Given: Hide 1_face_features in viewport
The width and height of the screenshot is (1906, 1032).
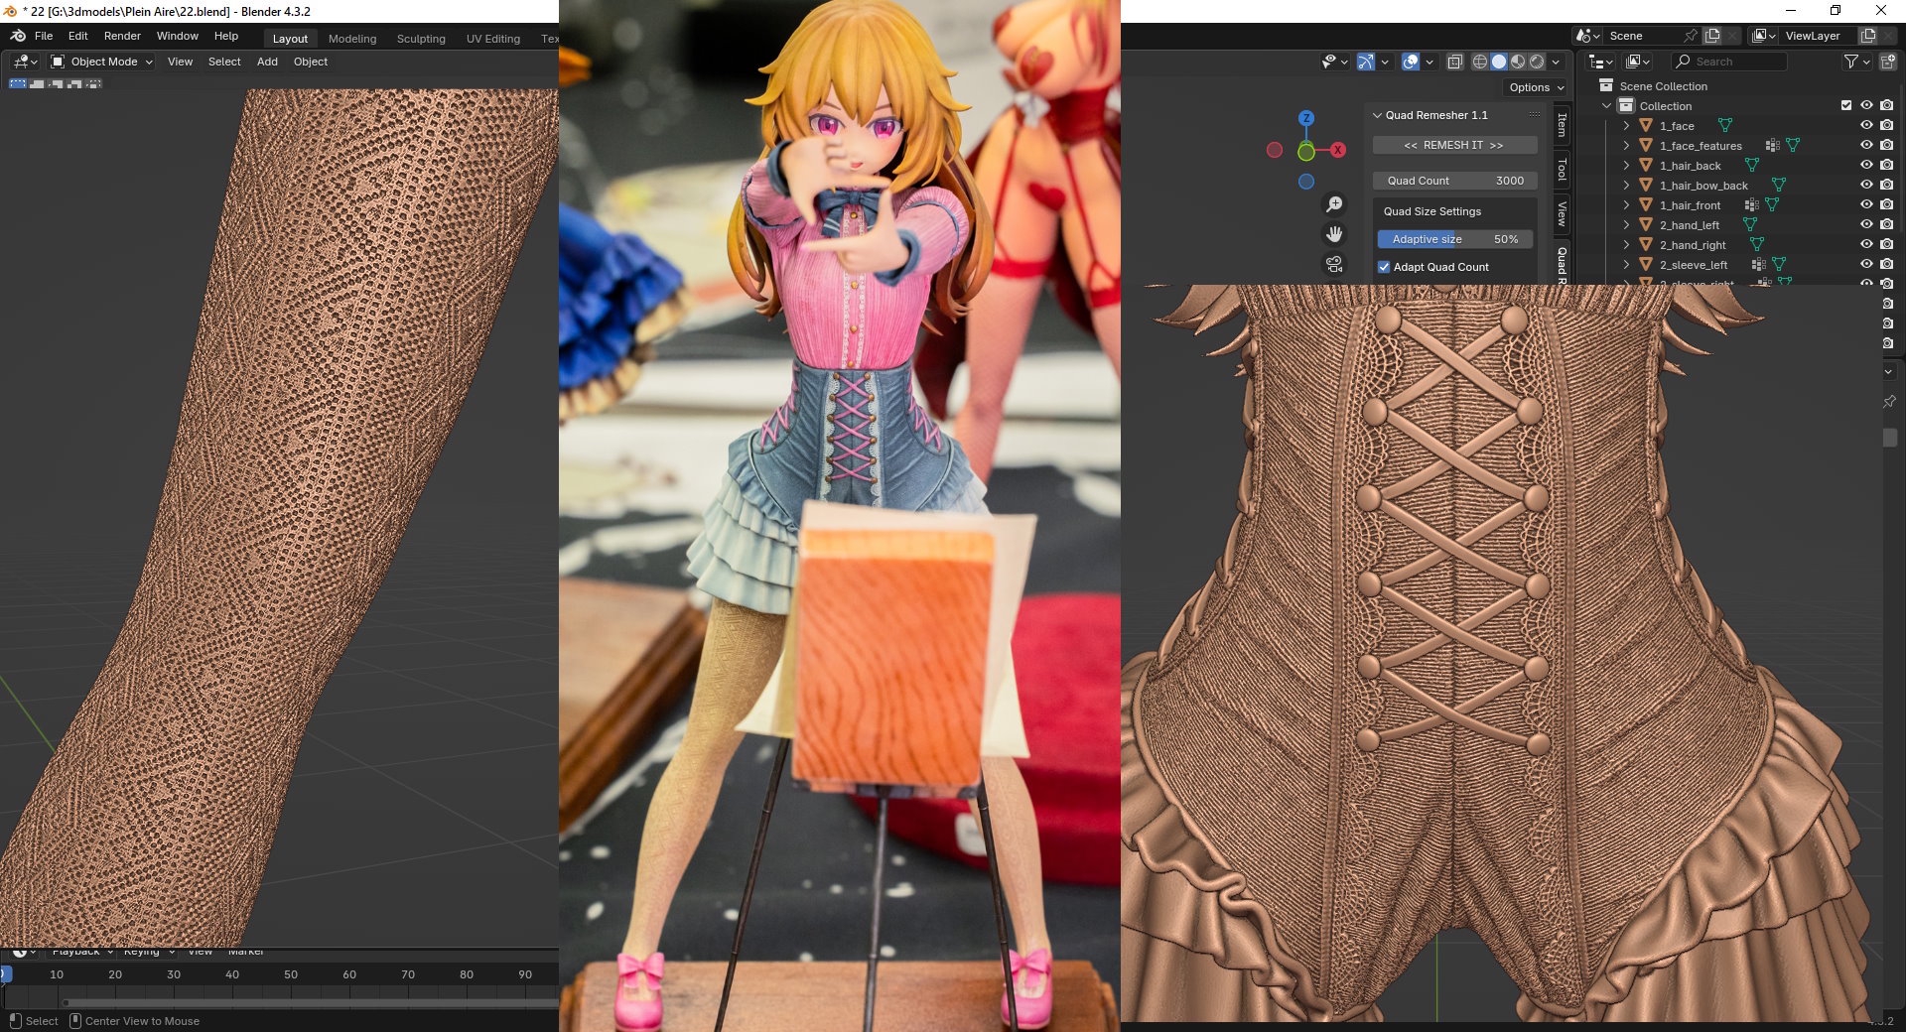Looking at the screenshot, I should pos(1866,145).
